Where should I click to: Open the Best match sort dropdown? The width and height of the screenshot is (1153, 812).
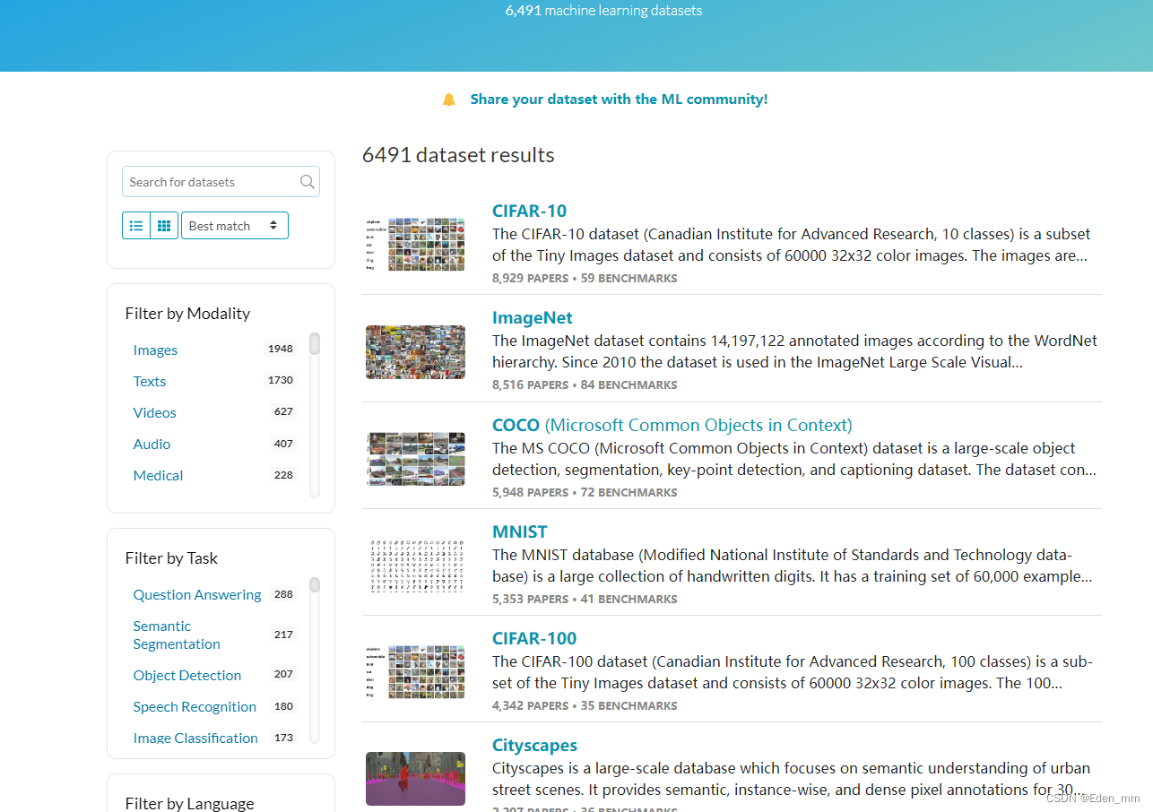coord(235,226)
